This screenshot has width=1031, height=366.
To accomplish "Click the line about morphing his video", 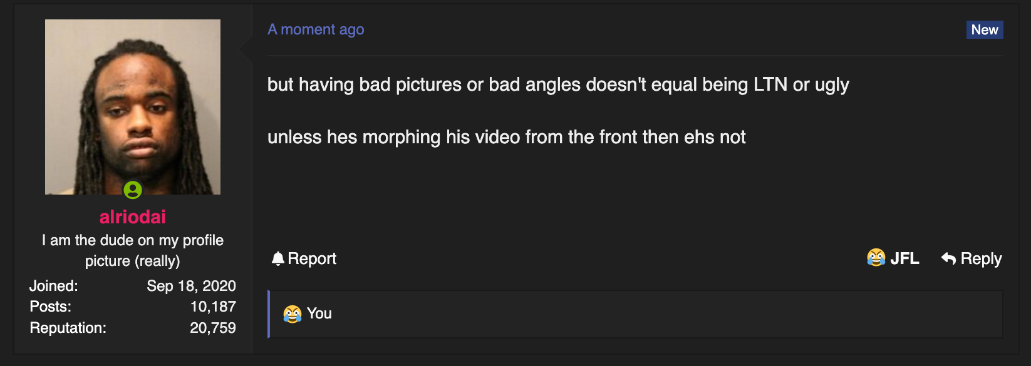I will [506, 137].
